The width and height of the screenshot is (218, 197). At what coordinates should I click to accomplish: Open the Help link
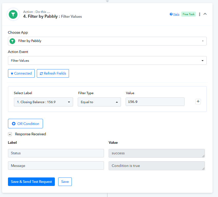(176, 14)
